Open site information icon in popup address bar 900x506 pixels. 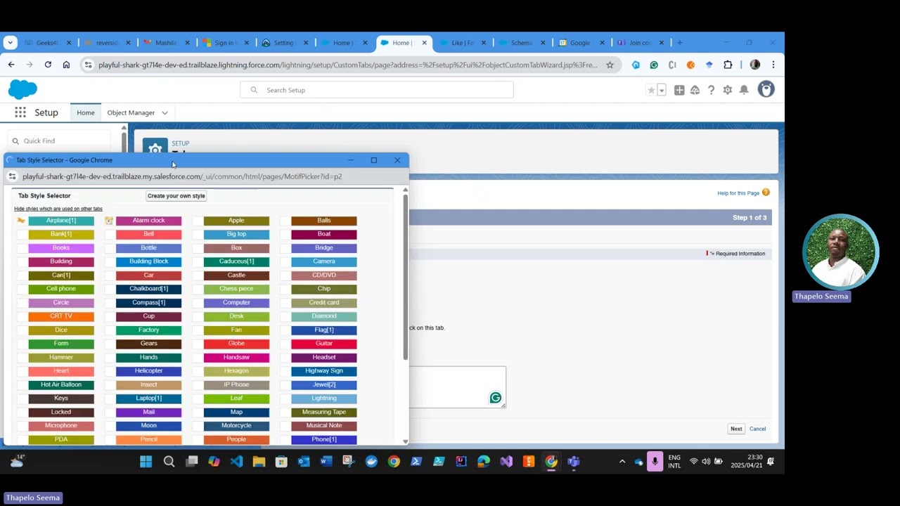tap(12, 176)
